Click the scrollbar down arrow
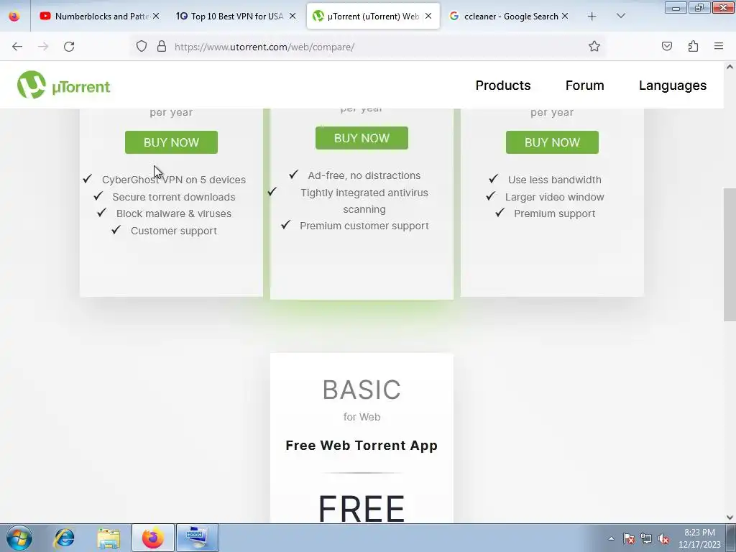 (x=730, y=517)
